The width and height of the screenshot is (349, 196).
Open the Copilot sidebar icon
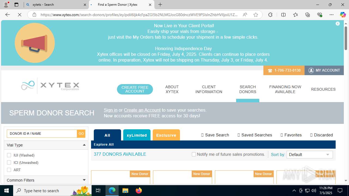pos(343,15)
